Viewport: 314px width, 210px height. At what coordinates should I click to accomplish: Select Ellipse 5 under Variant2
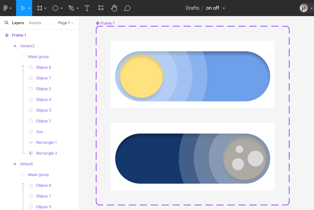44,89
